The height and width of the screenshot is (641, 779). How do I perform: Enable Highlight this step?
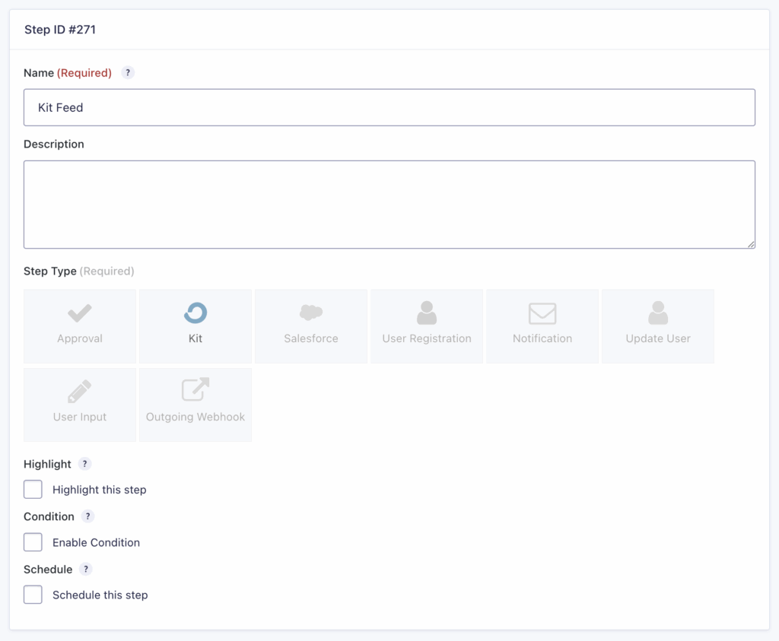click(33, 489)
